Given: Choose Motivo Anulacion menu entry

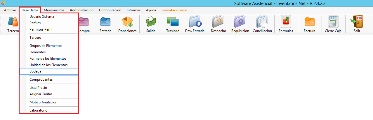Looking at the screenshot, I should click(x=43, y=102).
